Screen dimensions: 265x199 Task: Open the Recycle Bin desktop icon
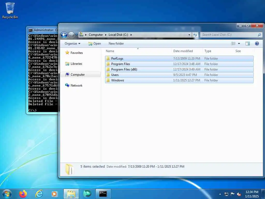pyautogui.click(x=10, y=10)
